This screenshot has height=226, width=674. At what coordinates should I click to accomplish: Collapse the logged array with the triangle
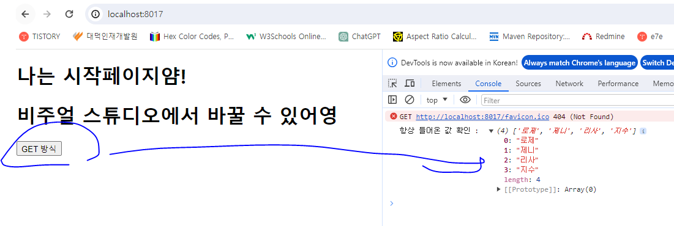pos(491,131)
